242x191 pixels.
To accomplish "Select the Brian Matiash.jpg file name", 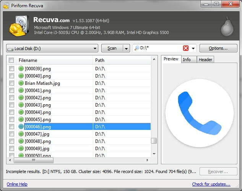I will pyautogui.click(x=42, y=83).
